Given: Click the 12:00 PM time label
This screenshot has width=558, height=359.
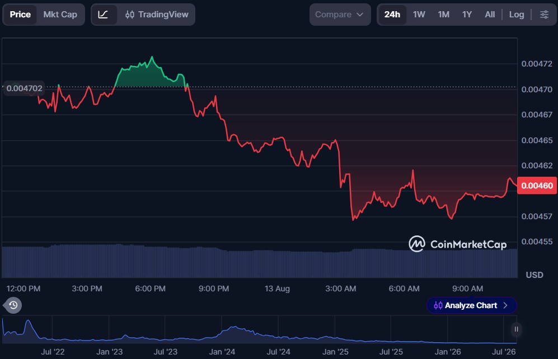Looking at the screenshot, I should [24, 289].
